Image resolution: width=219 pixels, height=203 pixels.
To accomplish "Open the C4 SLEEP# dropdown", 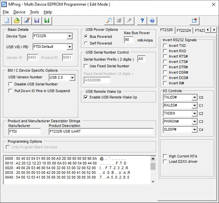I will (x=194, y=130).
